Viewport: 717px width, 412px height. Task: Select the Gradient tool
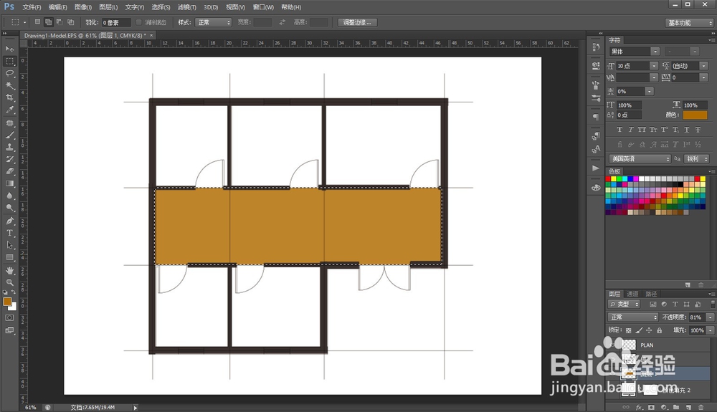(x=9, y=183)
